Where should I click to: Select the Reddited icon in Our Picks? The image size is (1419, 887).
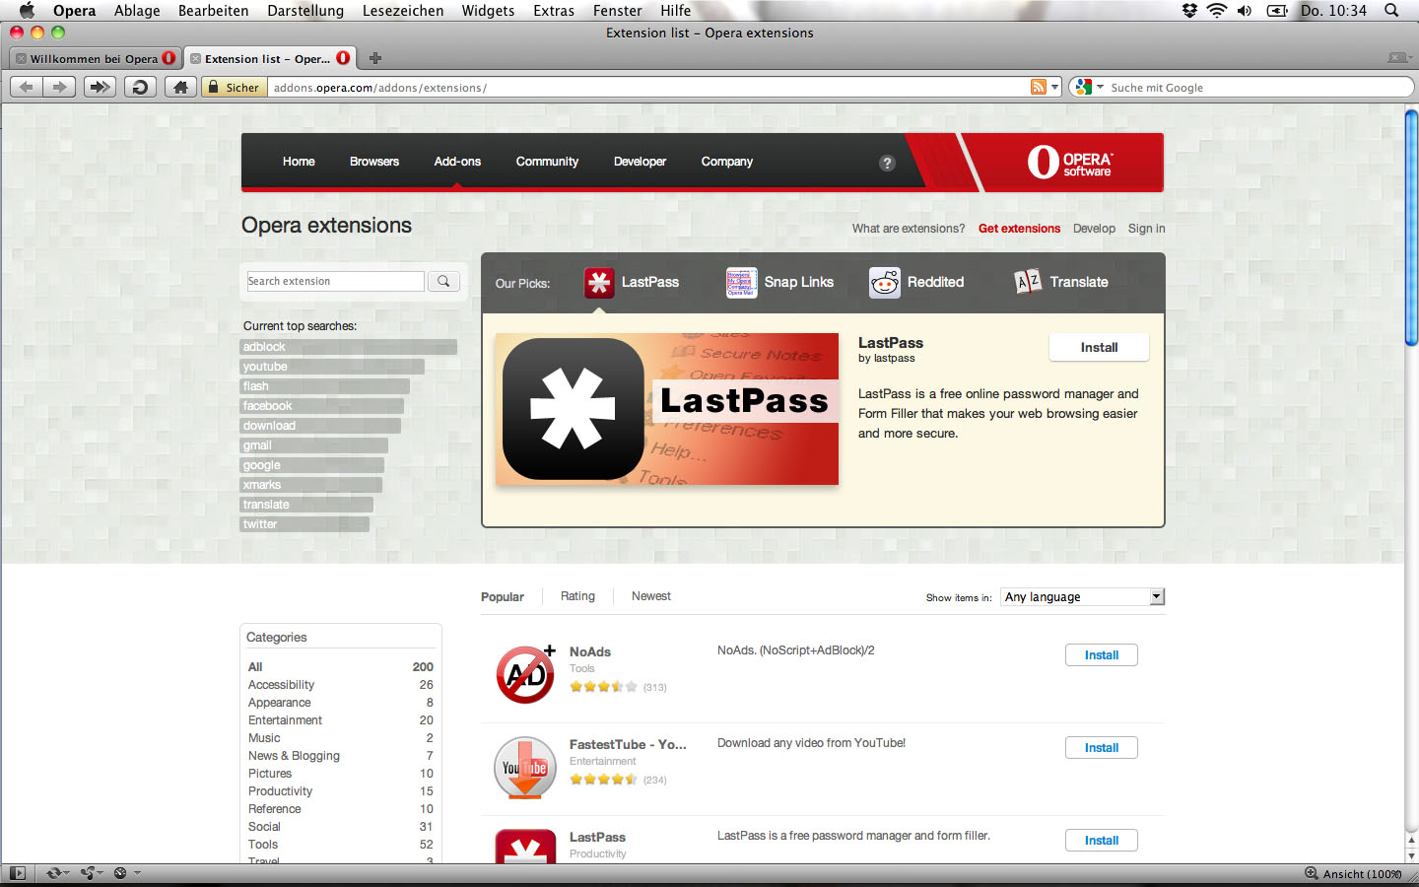coord(885,283)
